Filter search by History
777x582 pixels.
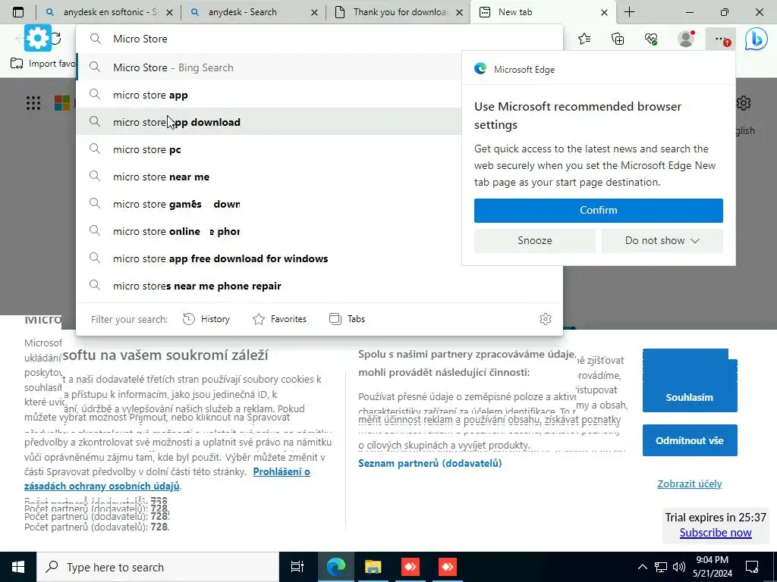[x=206, y=319]
